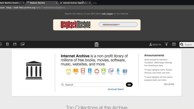Close the Wayback Machine tab

point(57,3)
